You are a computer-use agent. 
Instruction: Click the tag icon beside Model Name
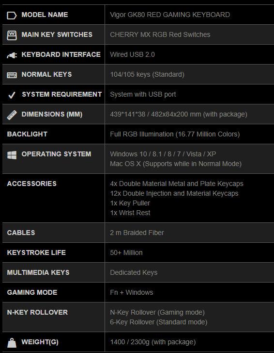point(12,16)
